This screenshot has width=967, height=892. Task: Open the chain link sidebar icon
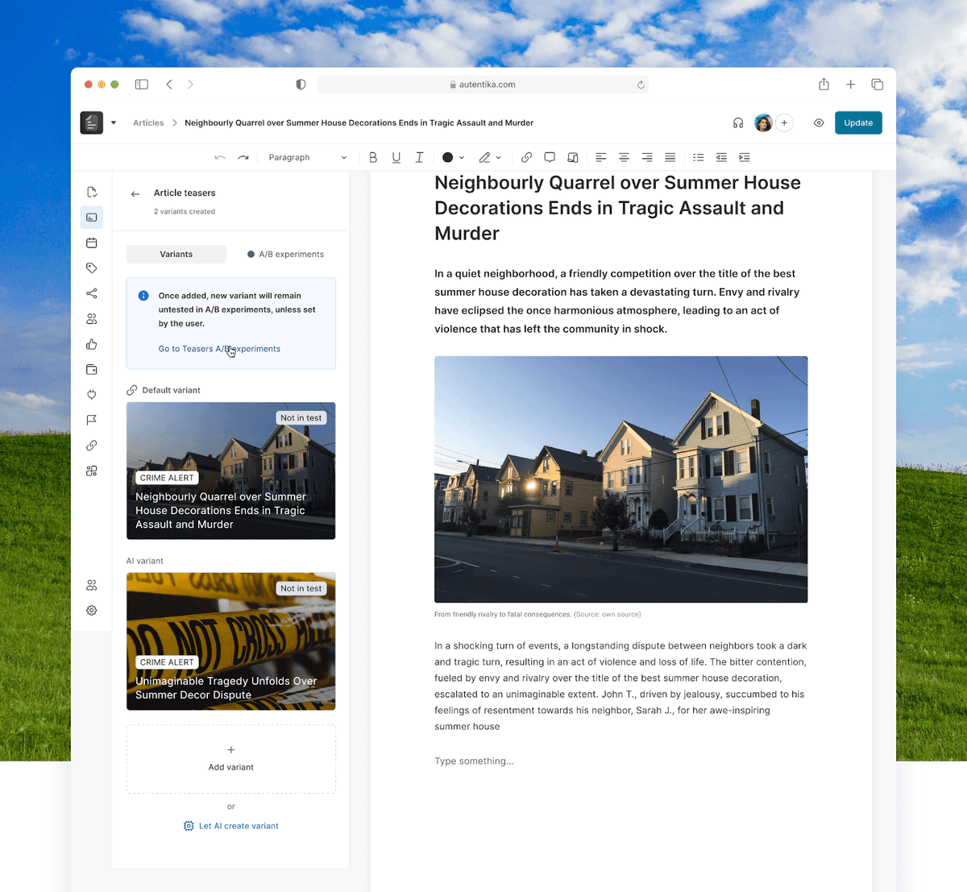(92, 446)
